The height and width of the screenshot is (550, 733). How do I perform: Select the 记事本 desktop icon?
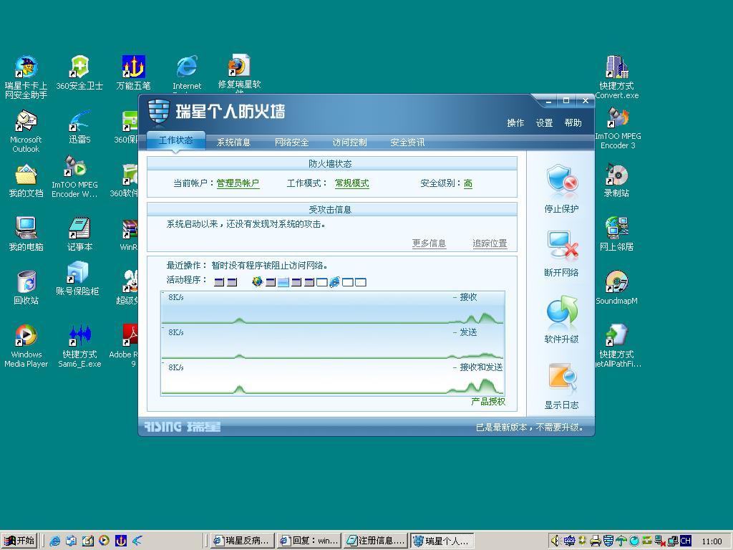[79, 234]
